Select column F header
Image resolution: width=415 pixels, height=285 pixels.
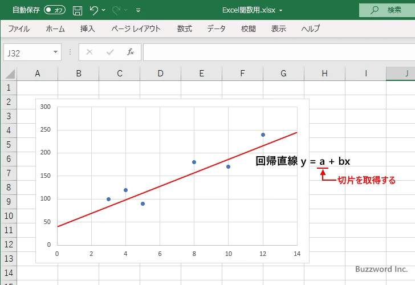(242, 74)
